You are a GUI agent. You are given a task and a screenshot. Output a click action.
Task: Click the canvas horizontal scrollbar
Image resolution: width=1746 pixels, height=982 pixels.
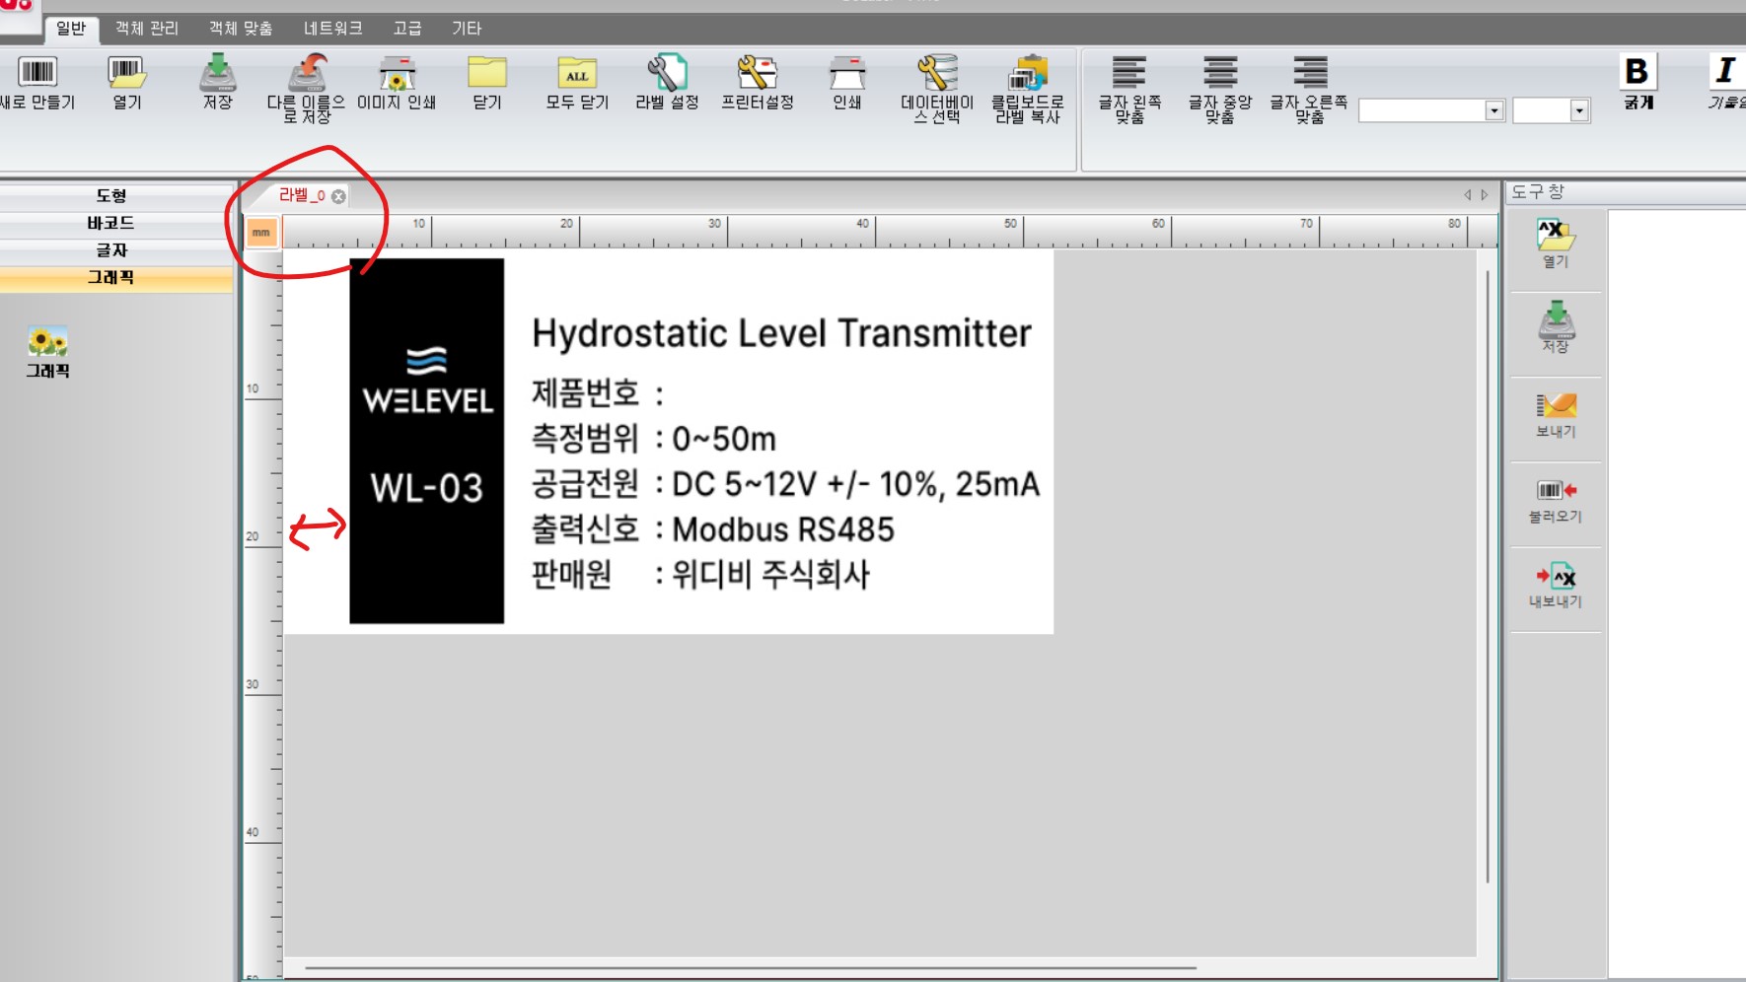pyautogui.click(x=750, y=968)
